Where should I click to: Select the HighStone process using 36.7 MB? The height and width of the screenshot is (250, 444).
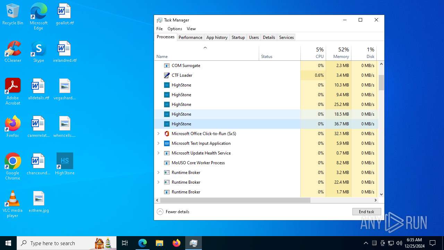pos(266,124)
